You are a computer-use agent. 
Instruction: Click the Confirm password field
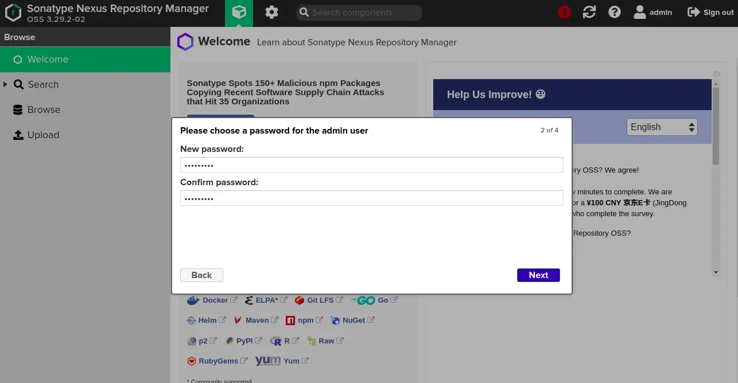(x=371, y=198)
